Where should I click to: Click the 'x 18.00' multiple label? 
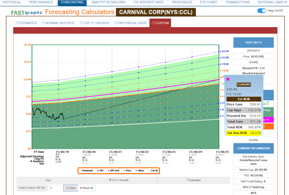(224, 71)
